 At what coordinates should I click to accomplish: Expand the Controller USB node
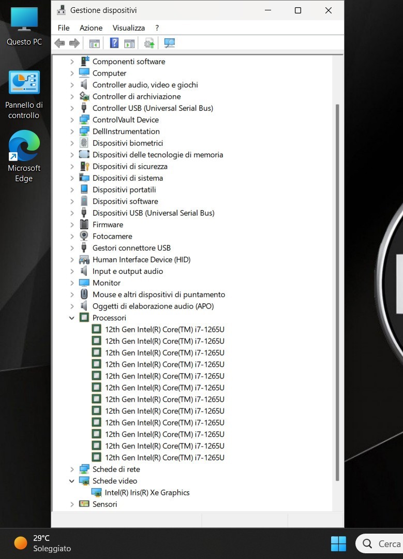click(x=72, y=108)
